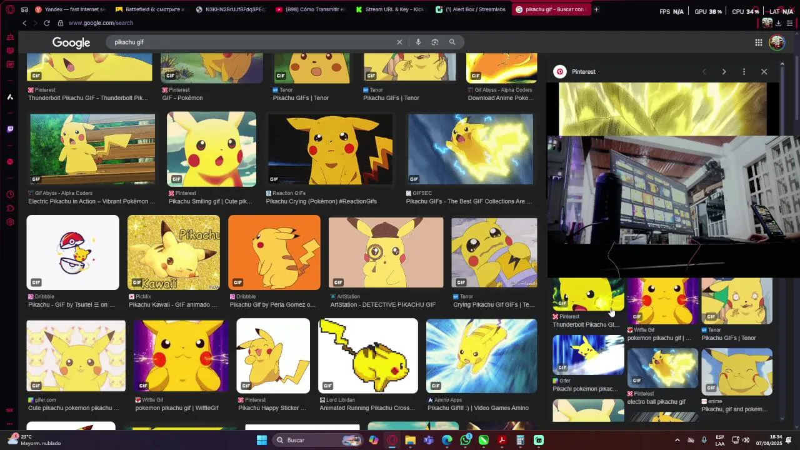Open Pikachu on bench GIF thumbnail
The image size is (800, 450).
click(x=91, y=149)
